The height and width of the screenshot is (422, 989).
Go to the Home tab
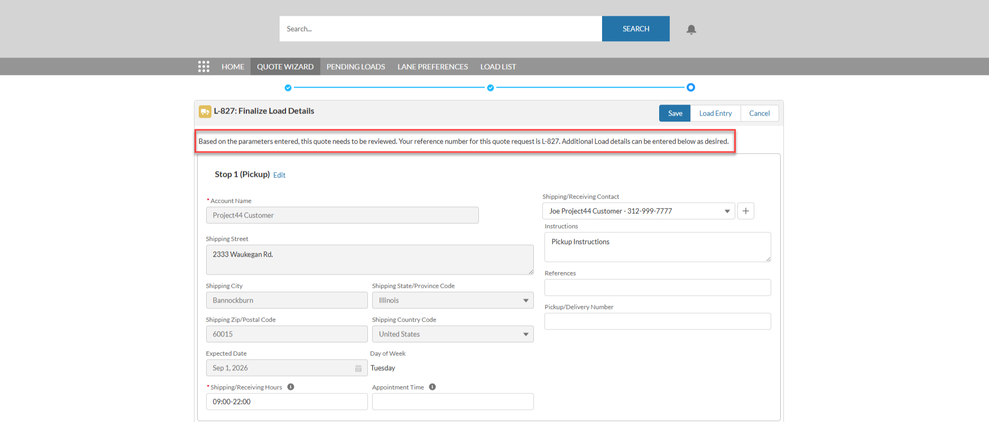click(233, 67)
